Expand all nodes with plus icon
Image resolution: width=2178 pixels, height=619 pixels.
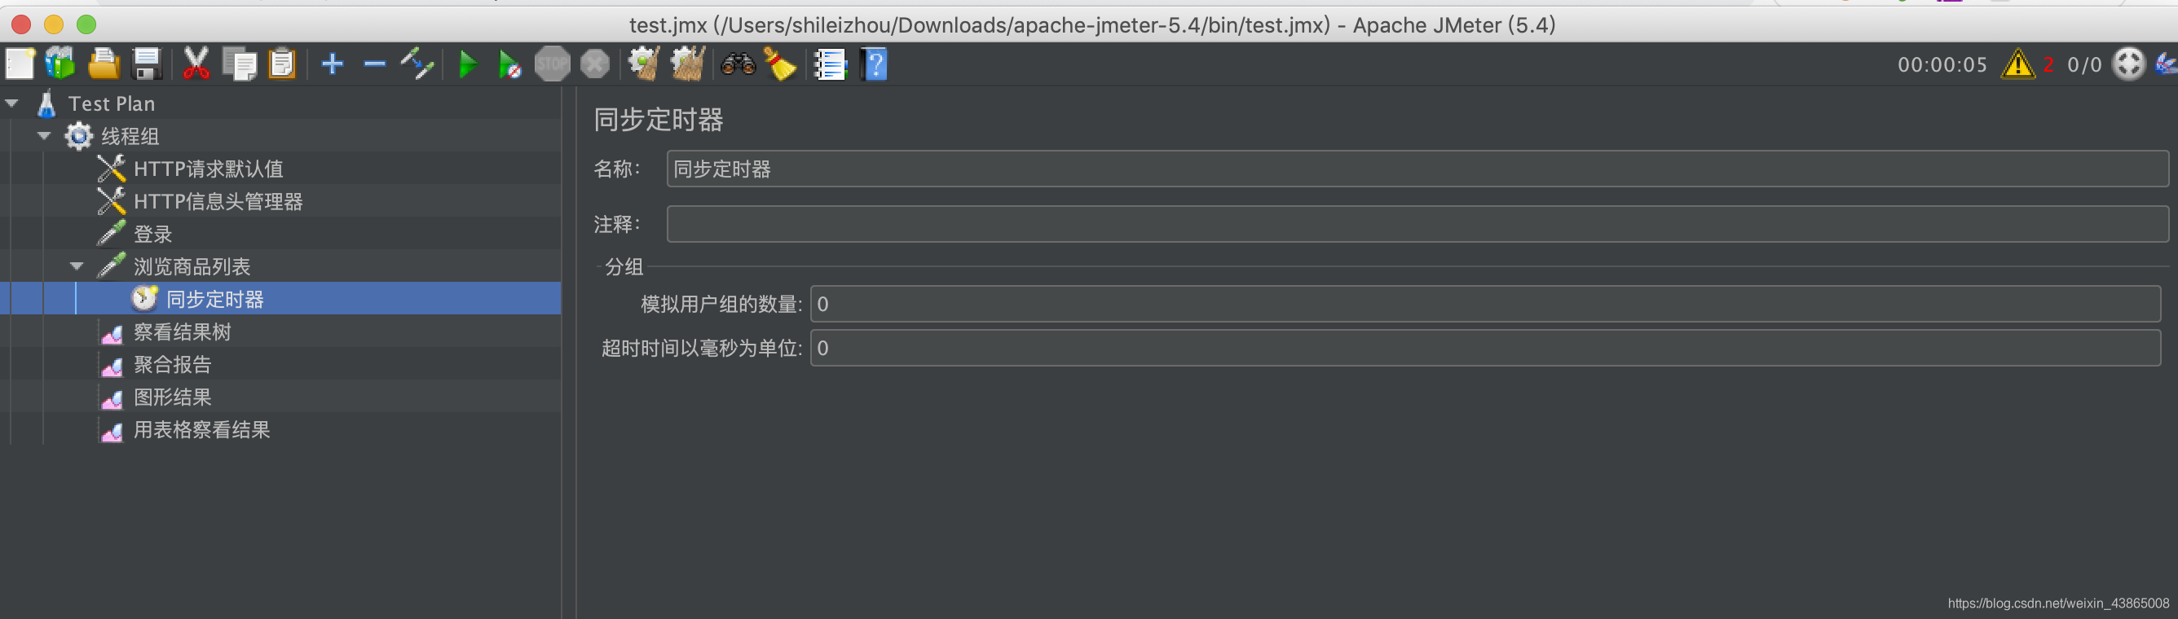coord(333,64)
